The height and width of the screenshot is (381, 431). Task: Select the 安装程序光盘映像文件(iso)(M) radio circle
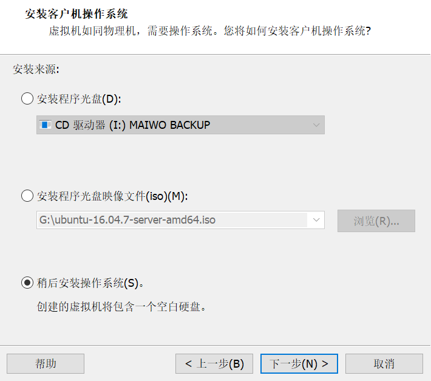click(27, 196)
